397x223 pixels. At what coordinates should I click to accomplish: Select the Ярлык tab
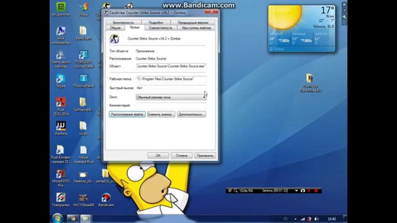pyautogui.click(x=135, y=27)
